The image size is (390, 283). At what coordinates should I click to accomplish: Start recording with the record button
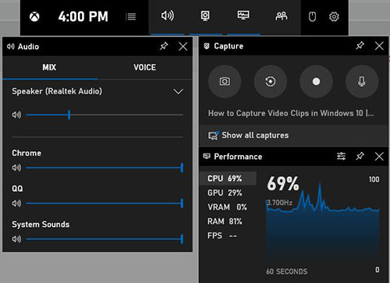(316, 82)
